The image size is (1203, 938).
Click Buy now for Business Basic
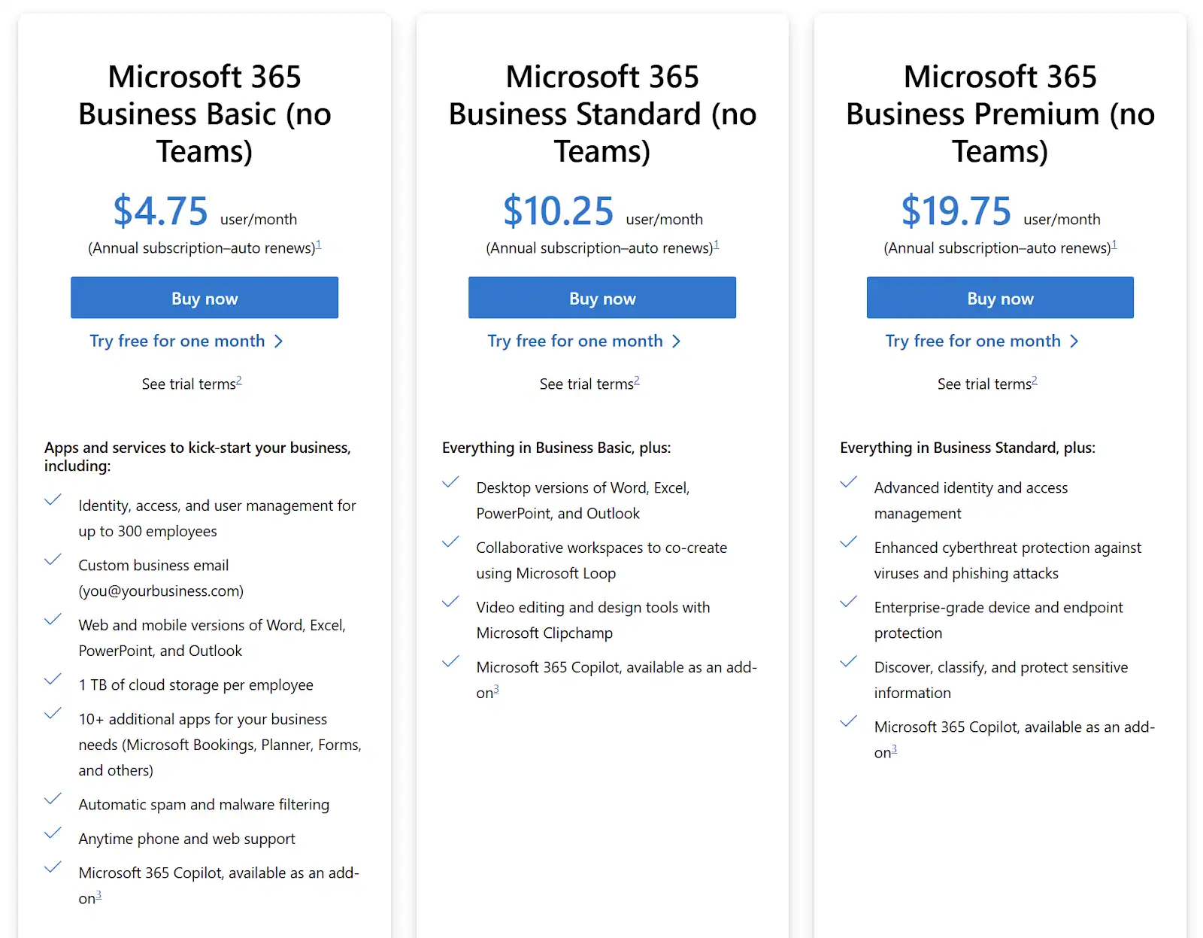point(205,298)
